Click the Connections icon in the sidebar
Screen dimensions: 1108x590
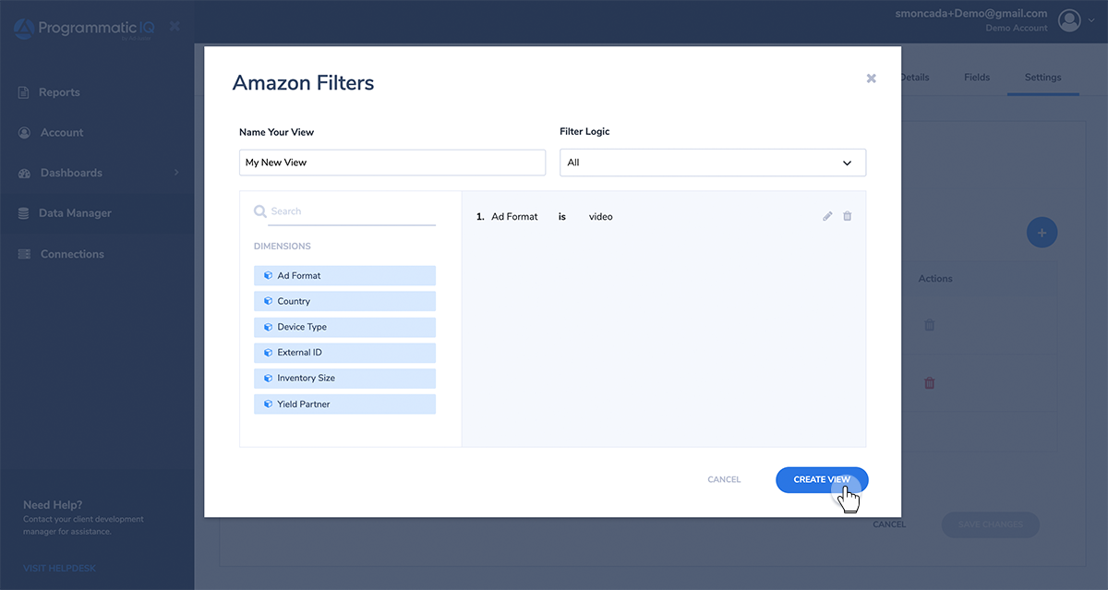coord(24,254)
